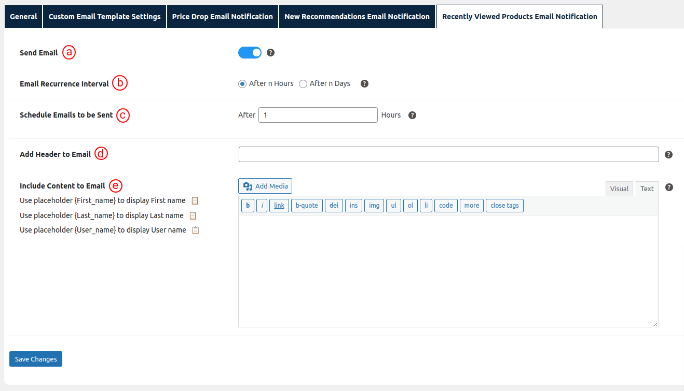Viewport: 684px width, 391px height.
Task: Click the Add Media button
Action: coord(265,186)
